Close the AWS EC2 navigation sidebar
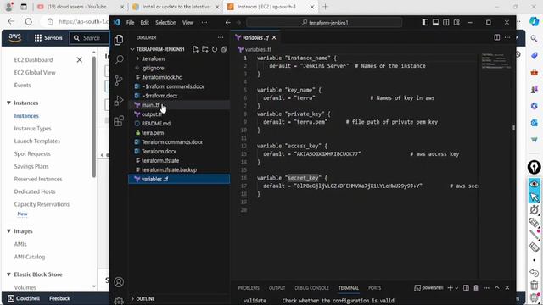The width and height of the screenshot is (543, 305). click(x=79, y=60)
